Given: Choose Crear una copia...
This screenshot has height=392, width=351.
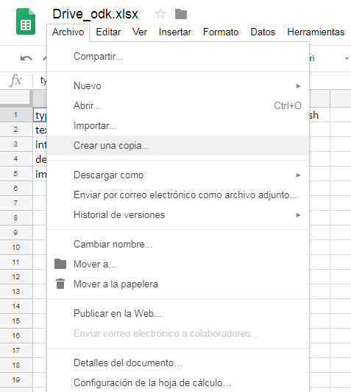Looking at the screenshot, I should tap(178, 145).
